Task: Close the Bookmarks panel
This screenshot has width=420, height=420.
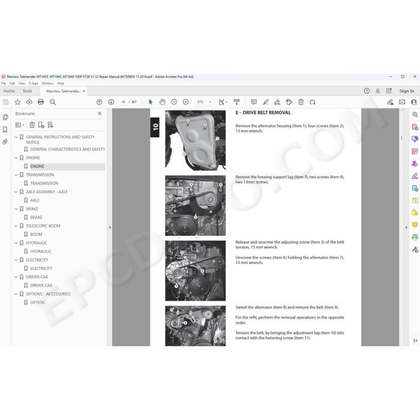Action: 100,113
